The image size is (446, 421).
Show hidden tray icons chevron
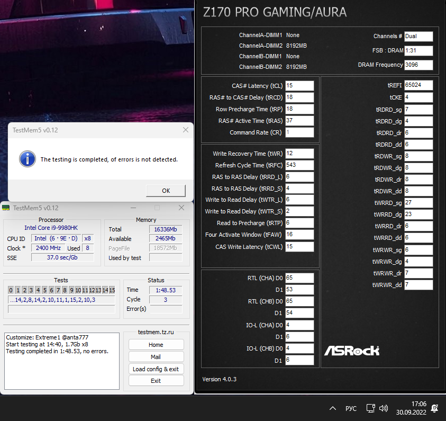coord(332,408)
